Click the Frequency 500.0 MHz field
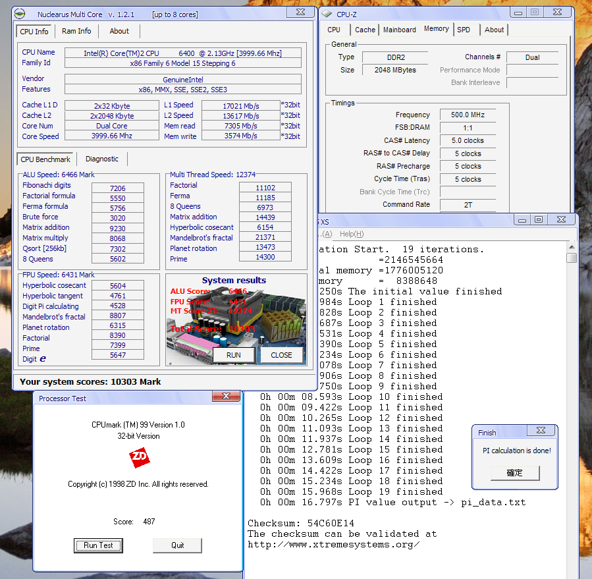The height and width of the screenshot is (579, 592). click(468, 115)
